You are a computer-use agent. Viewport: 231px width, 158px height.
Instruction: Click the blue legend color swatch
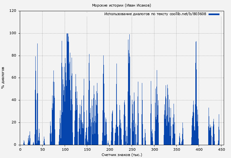click(x=214, y=14)
